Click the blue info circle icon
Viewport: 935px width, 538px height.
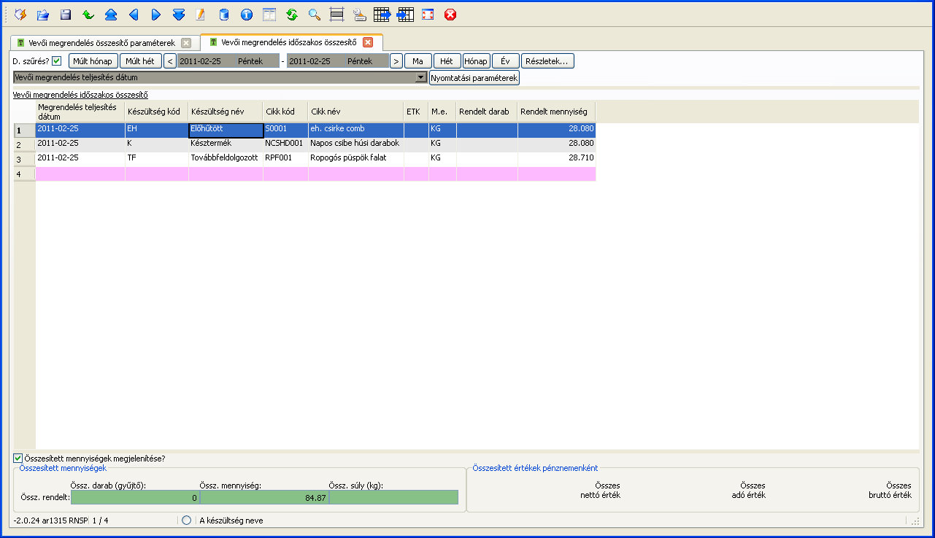pyautogui.click(x=247, y=14)
